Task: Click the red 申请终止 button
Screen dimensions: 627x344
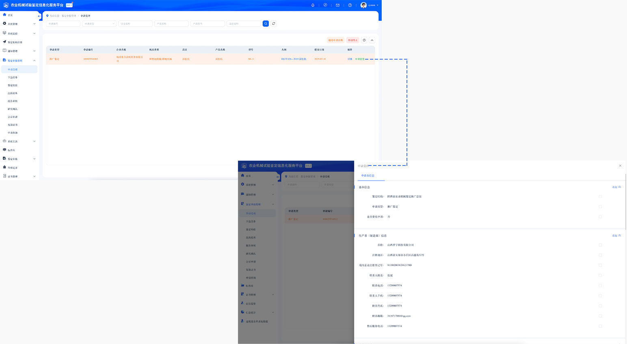Action: click(x=352, y=40)
